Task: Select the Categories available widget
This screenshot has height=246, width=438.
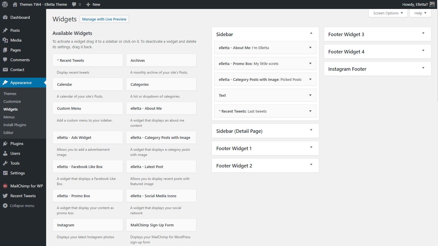Action: tap(161, 84)
